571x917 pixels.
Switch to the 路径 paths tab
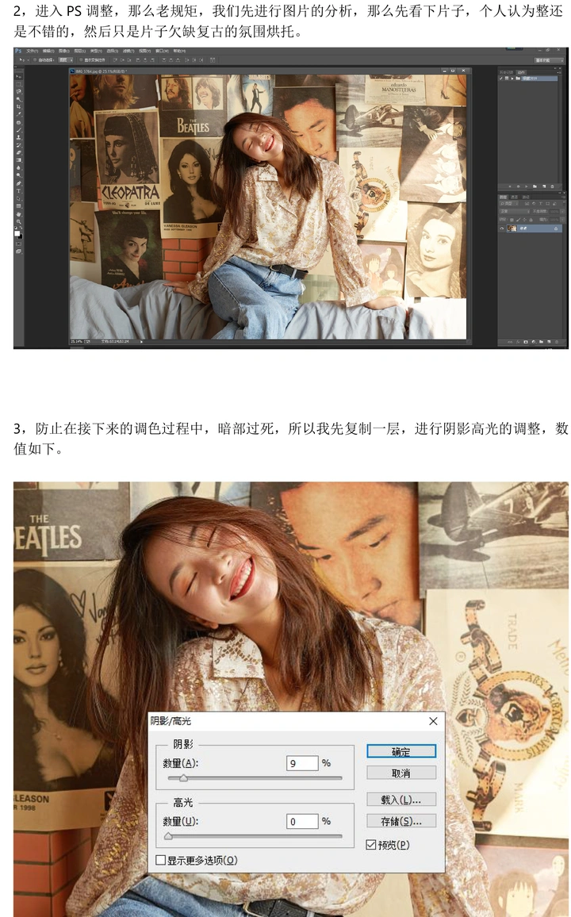(526, 197)
